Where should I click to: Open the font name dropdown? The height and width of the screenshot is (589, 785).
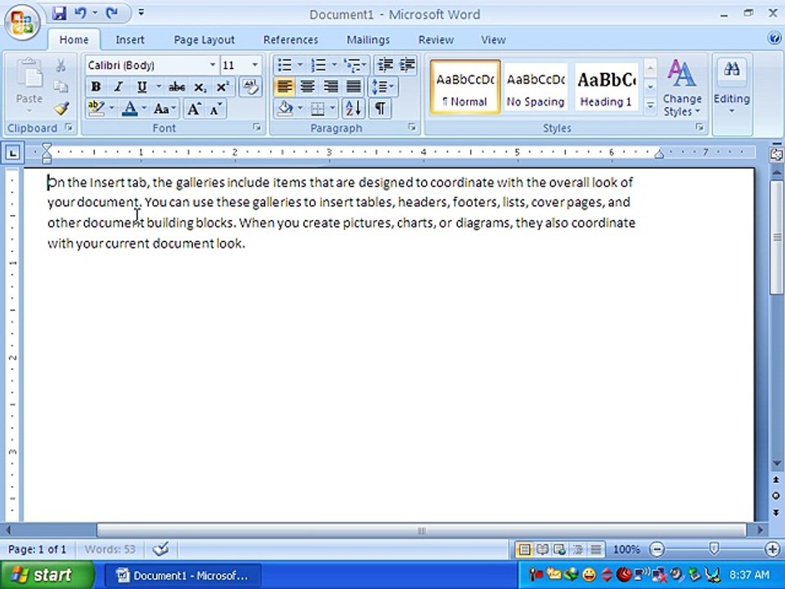(x=213, y=65)
